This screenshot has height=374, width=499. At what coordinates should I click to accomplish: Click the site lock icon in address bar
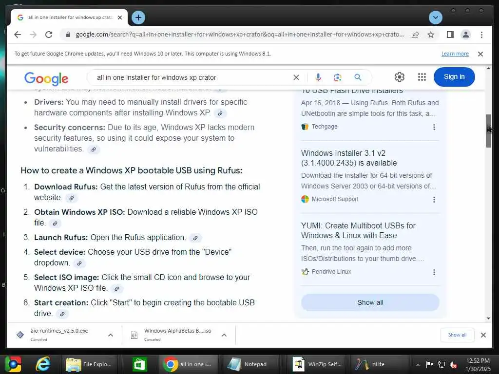[x=68, y=35]
